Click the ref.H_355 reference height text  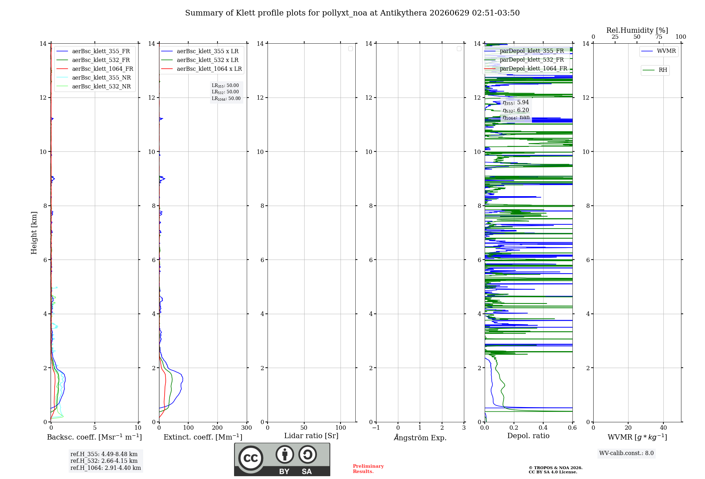point(104,454)
